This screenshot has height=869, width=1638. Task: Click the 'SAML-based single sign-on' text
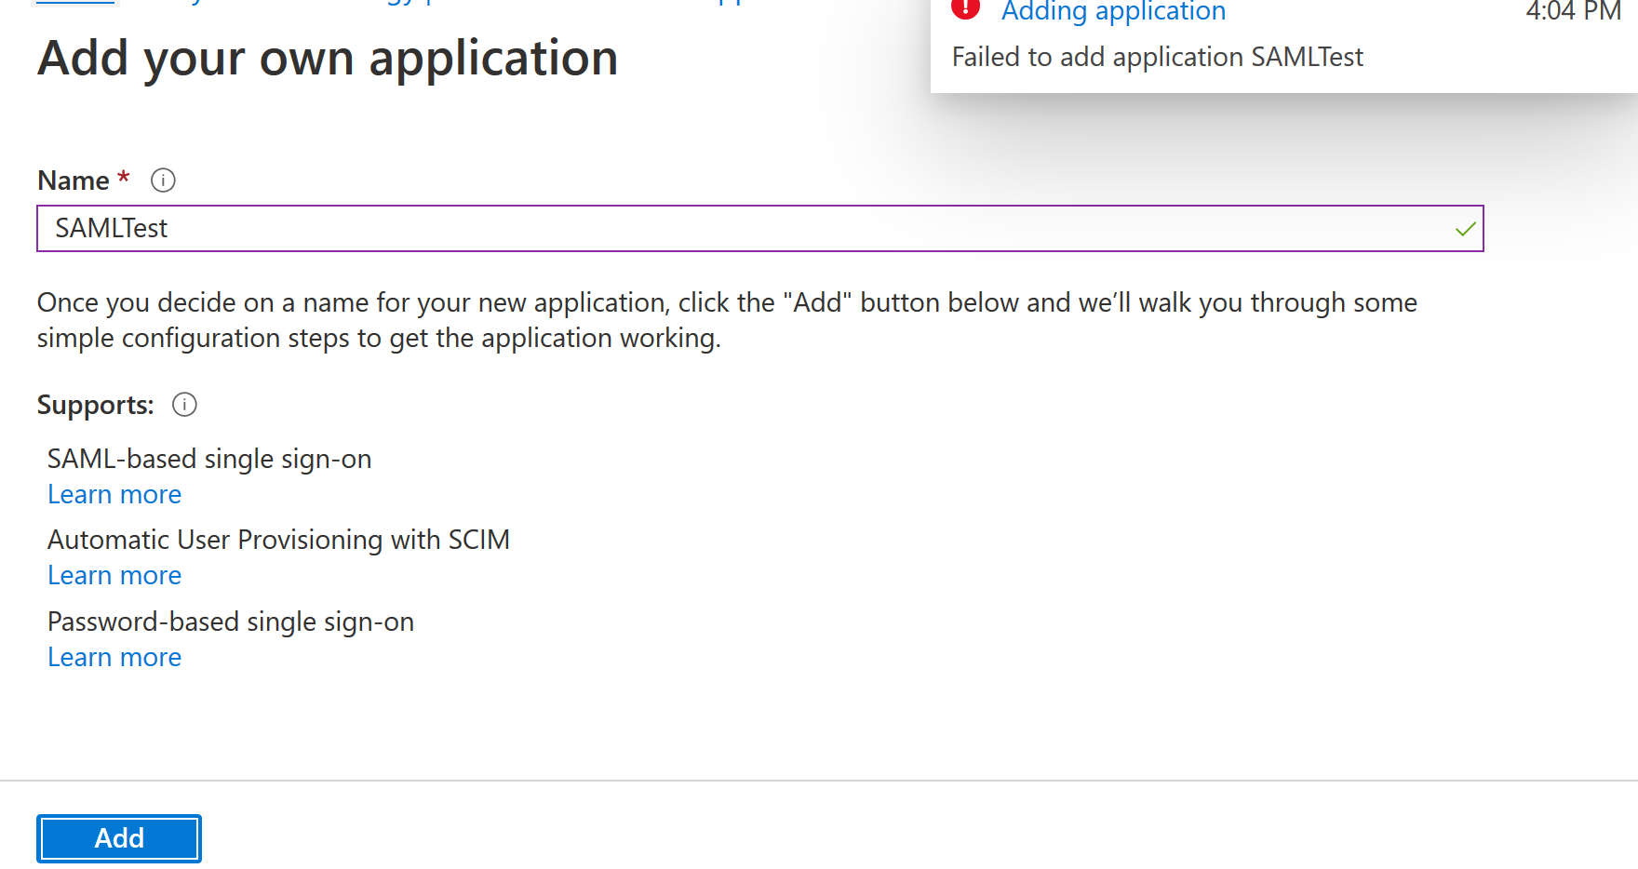pos(209,460)
